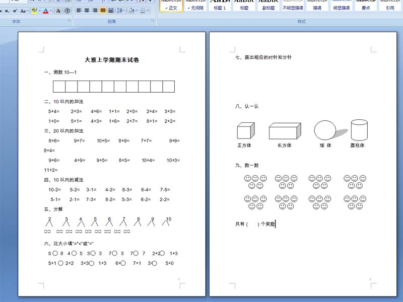The width and height of the screenshot is (403, 302).
Task: Click the heading 七、画出相应的时针和分针
Action: pos(263,57)
